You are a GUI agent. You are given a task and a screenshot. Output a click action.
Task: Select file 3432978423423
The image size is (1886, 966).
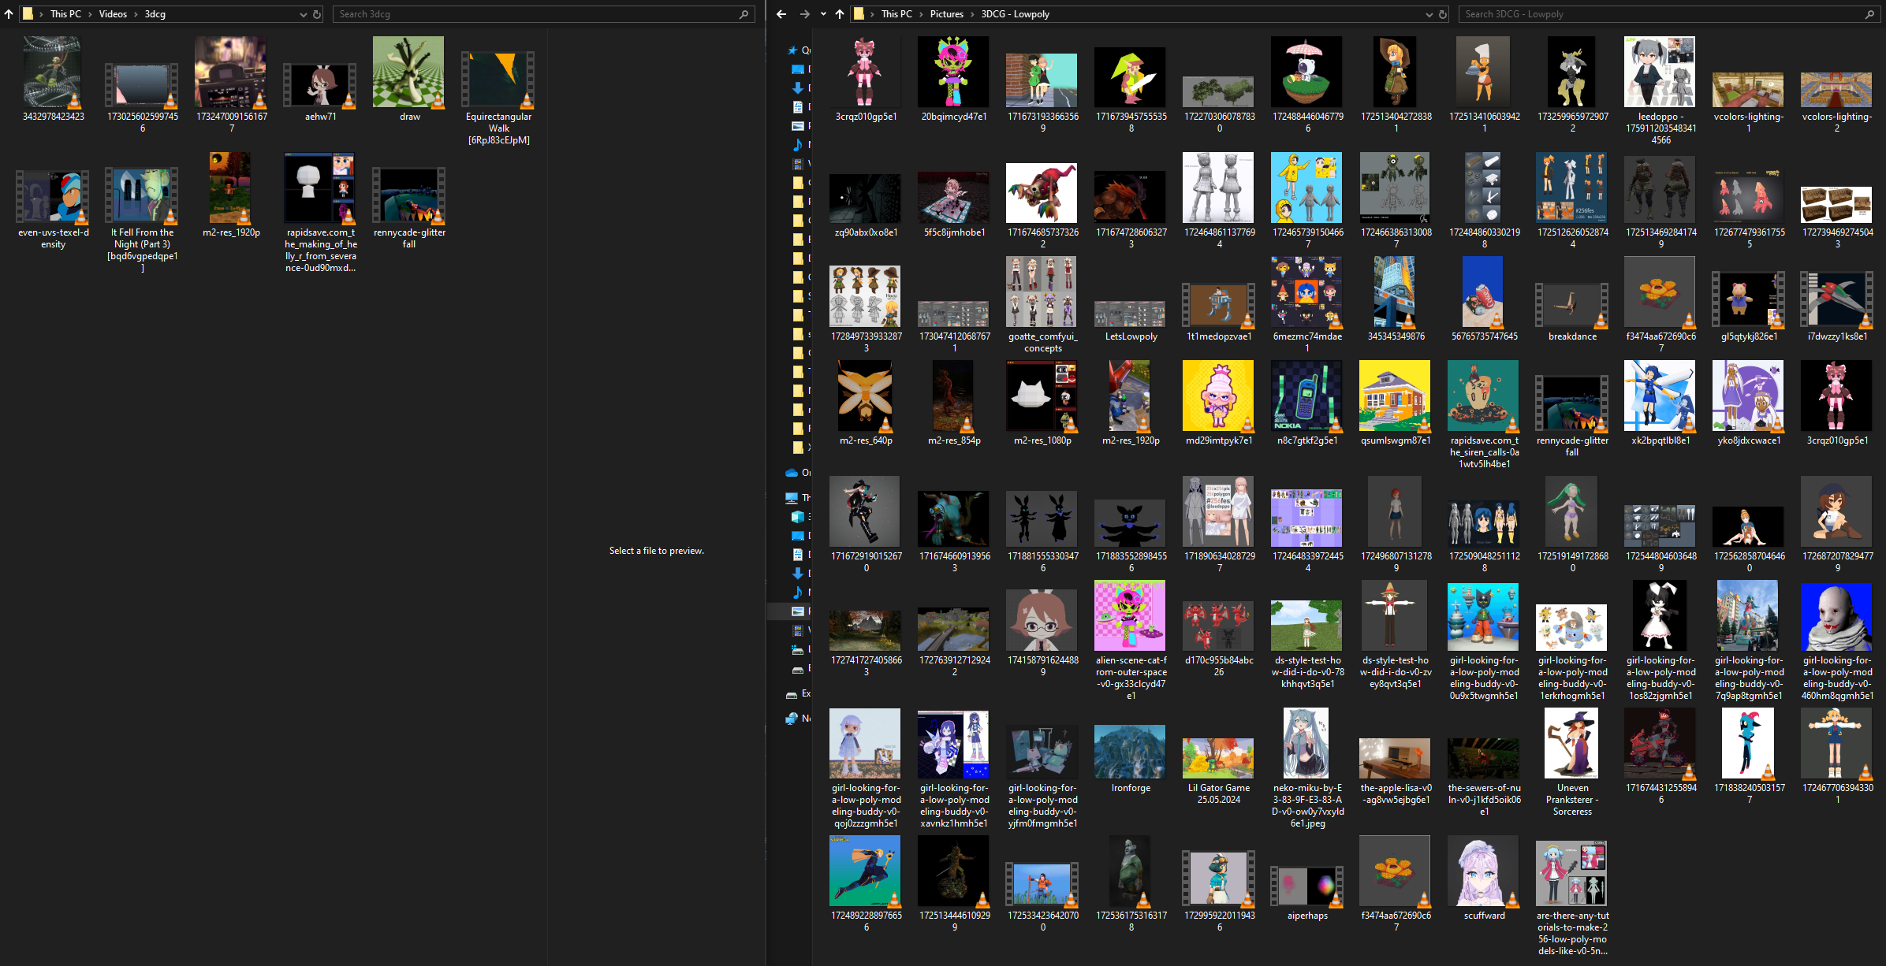(53, 79)
